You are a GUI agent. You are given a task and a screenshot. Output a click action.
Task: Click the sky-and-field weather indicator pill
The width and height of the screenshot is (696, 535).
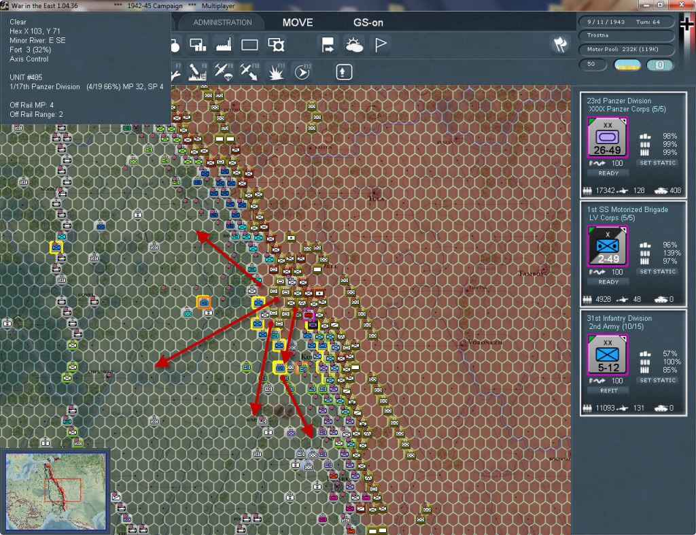627,65
